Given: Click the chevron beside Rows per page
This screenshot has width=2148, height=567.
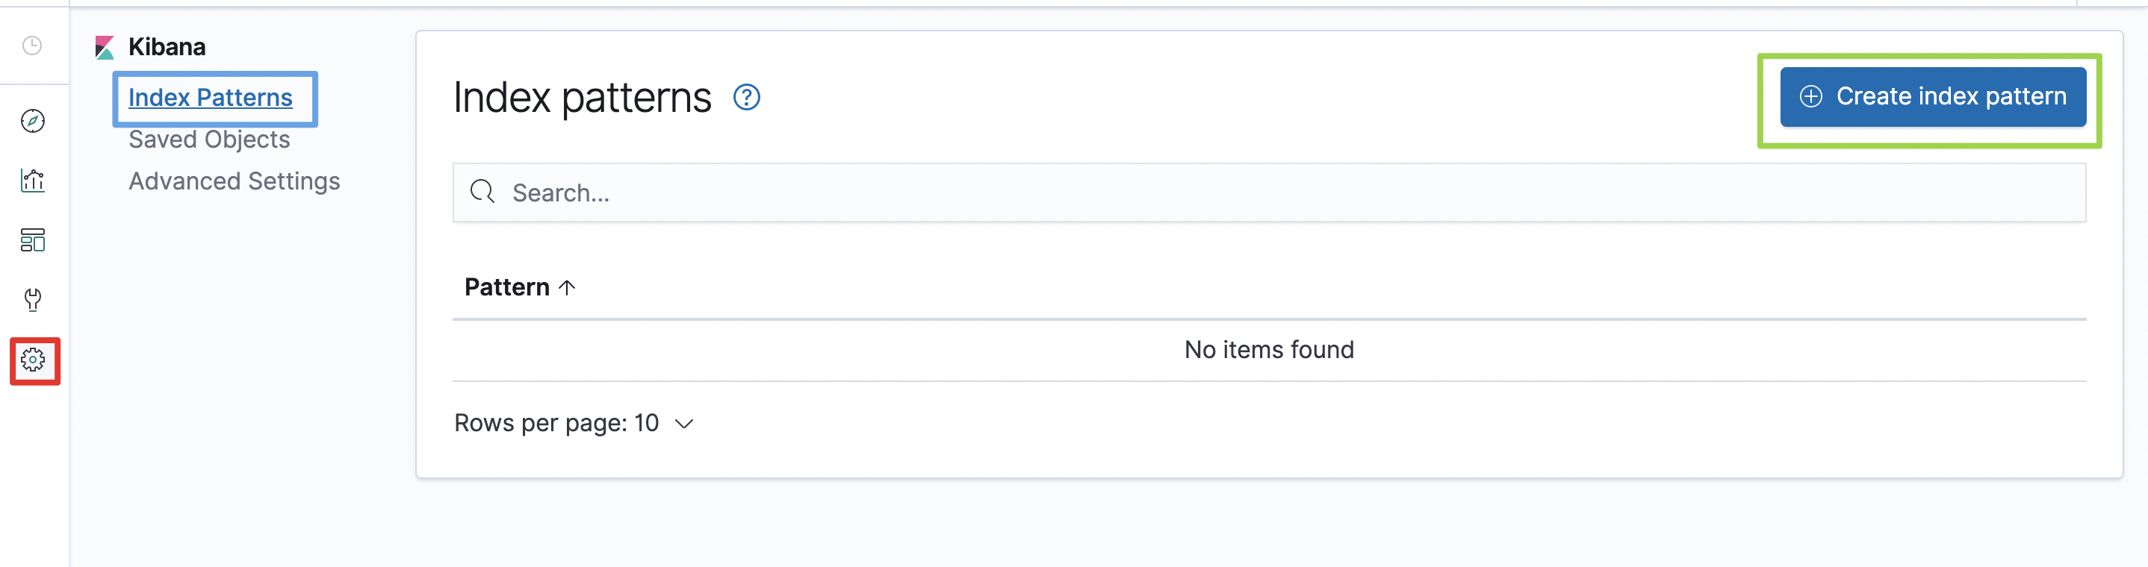Looking at the screenshot, I should [683, 424].
